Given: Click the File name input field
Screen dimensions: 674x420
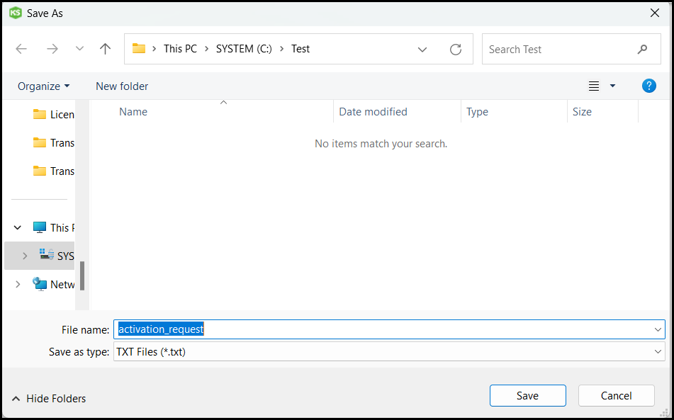Looking at the screenshot, I should click(x=383, y=329).
